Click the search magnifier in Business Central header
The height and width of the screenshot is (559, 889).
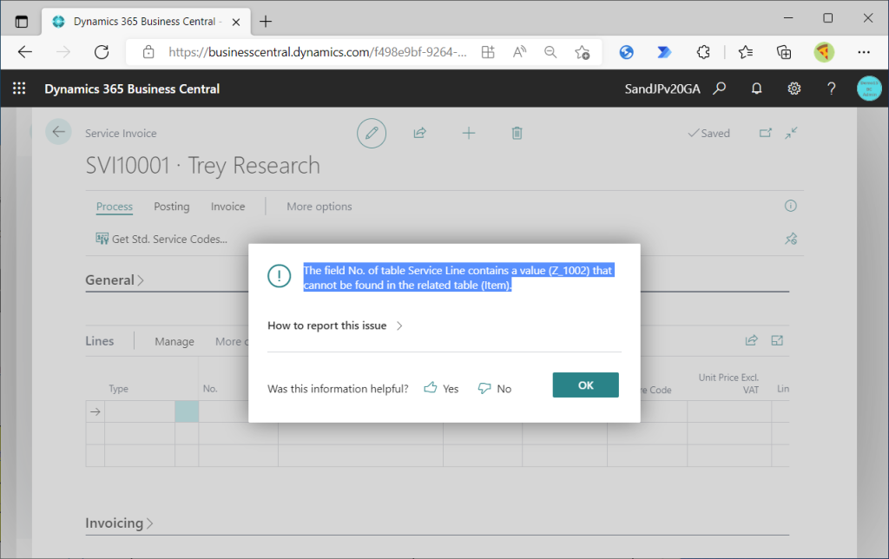click(x=720, y=89)
